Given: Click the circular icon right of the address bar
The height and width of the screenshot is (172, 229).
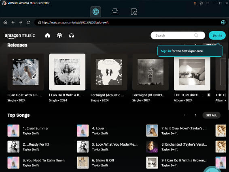Looking at the screenshot, I should tap(223, 22).
